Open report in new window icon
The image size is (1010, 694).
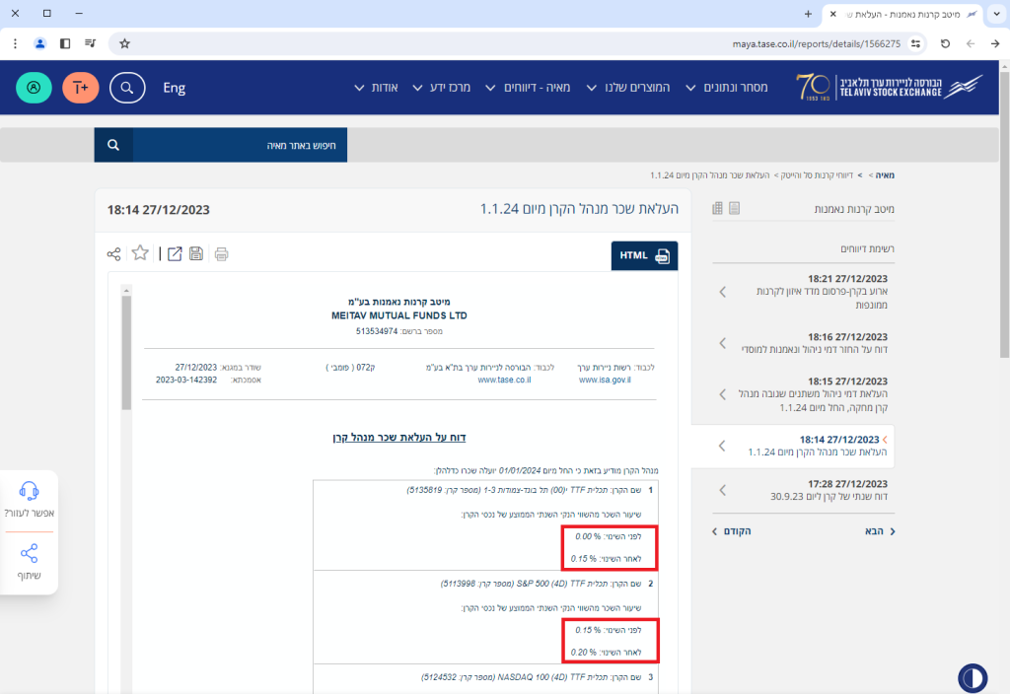click(x=175, y=254)
